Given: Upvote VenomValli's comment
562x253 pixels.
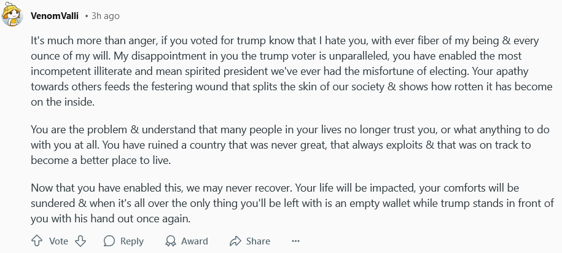Looking at the screenshot, I should pyautogui.click(x=36, y=241).
